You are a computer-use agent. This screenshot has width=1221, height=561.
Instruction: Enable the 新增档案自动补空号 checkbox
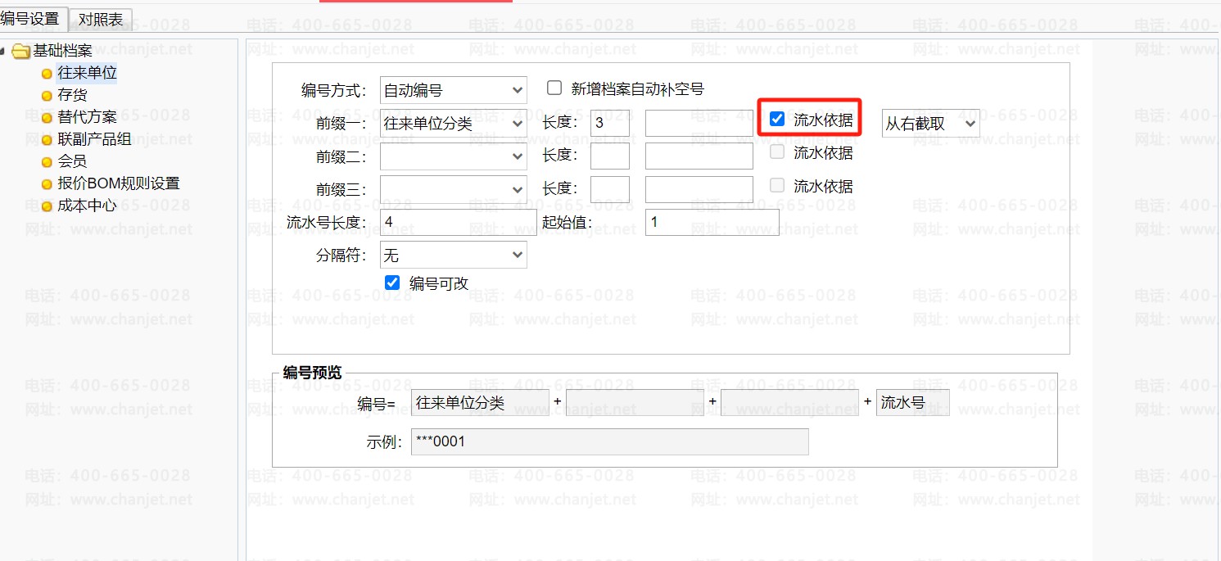click(554, 88)
